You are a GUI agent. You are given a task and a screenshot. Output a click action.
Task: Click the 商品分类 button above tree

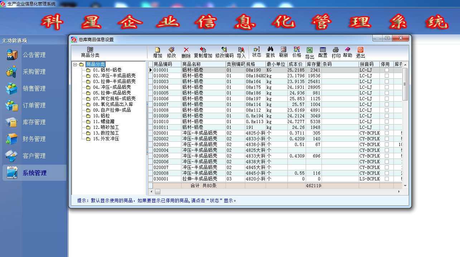[x=90, y=52]
